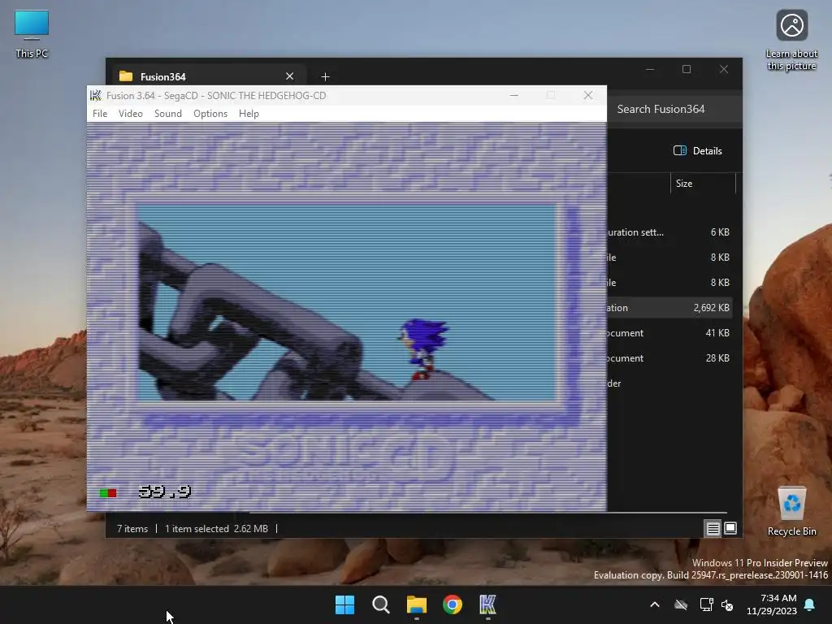Open the Recycle Bin desktop icon
The height and width of the screenshot is (624, 832).
point(791,510)
